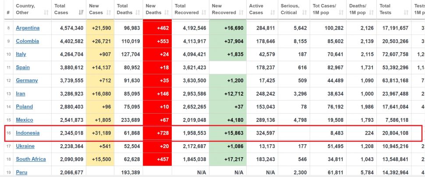Select Poland new cases +96
425x177 pixels.
tap(100, 107)
